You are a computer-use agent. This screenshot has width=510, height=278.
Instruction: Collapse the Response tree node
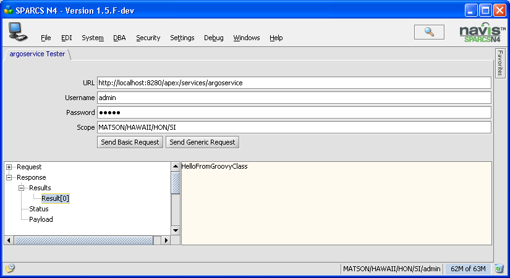(x=9, y=177)
